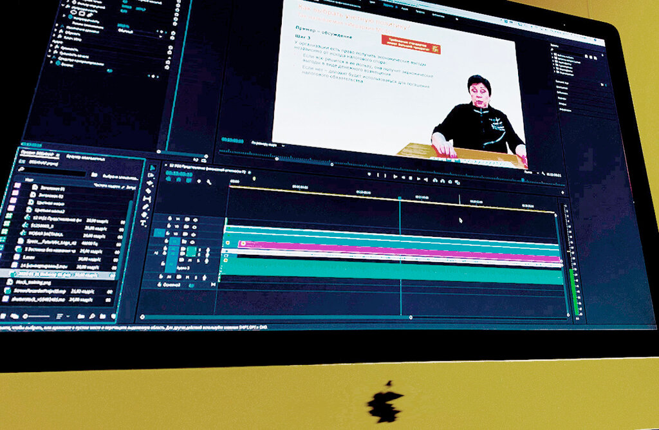Click the New Bin folder icon in Project panel
This screenshot has height=430, width=659.
tap(81, 316)
